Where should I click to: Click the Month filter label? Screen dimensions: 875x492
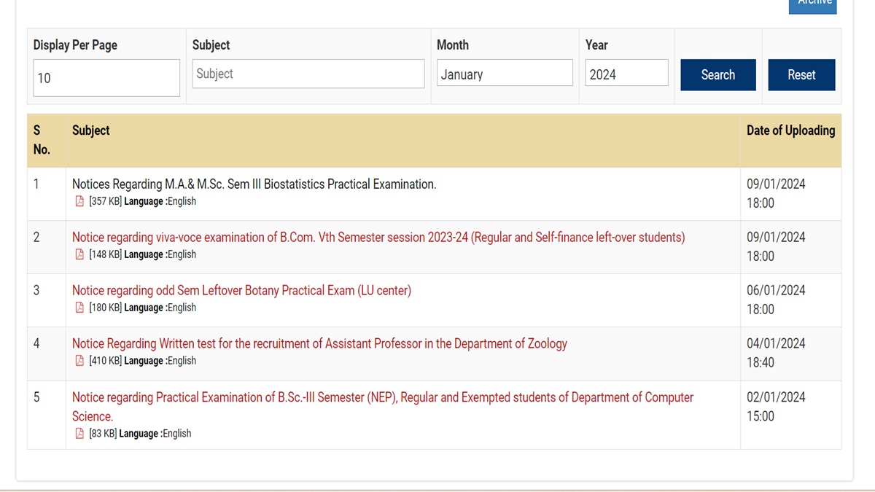point(453,45)
